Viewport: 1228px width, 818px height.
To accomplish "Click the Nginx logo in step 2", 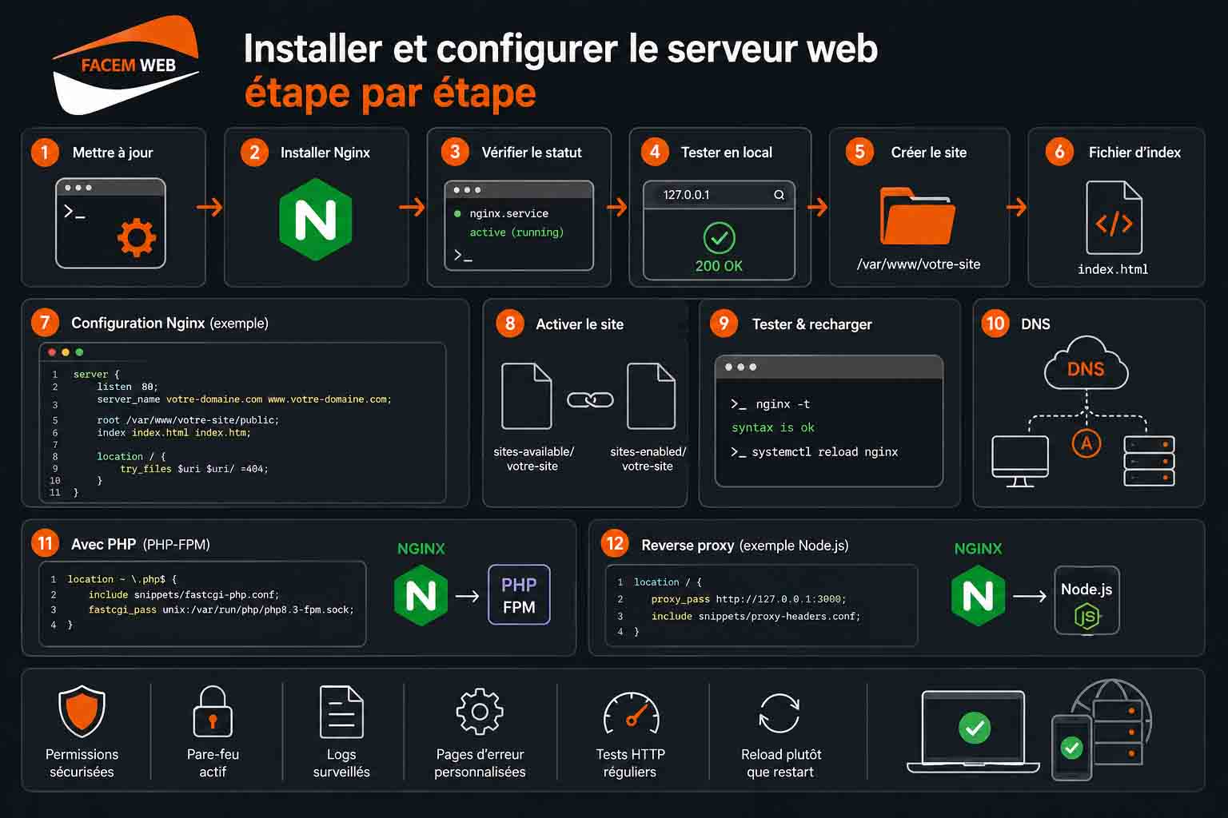I will click(x=317, y=218).
